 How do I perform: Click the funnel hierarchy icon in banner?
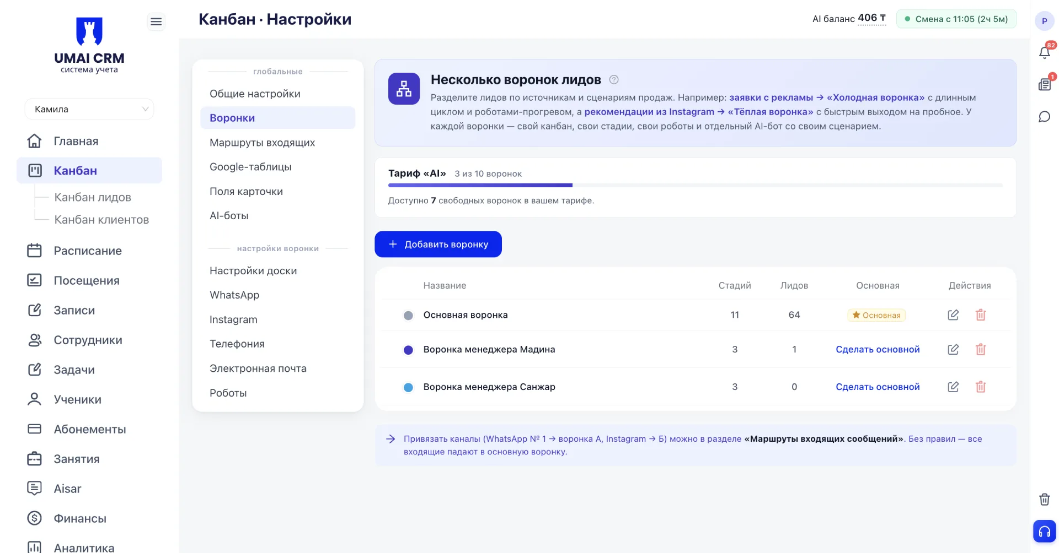[x=404, y=89]
